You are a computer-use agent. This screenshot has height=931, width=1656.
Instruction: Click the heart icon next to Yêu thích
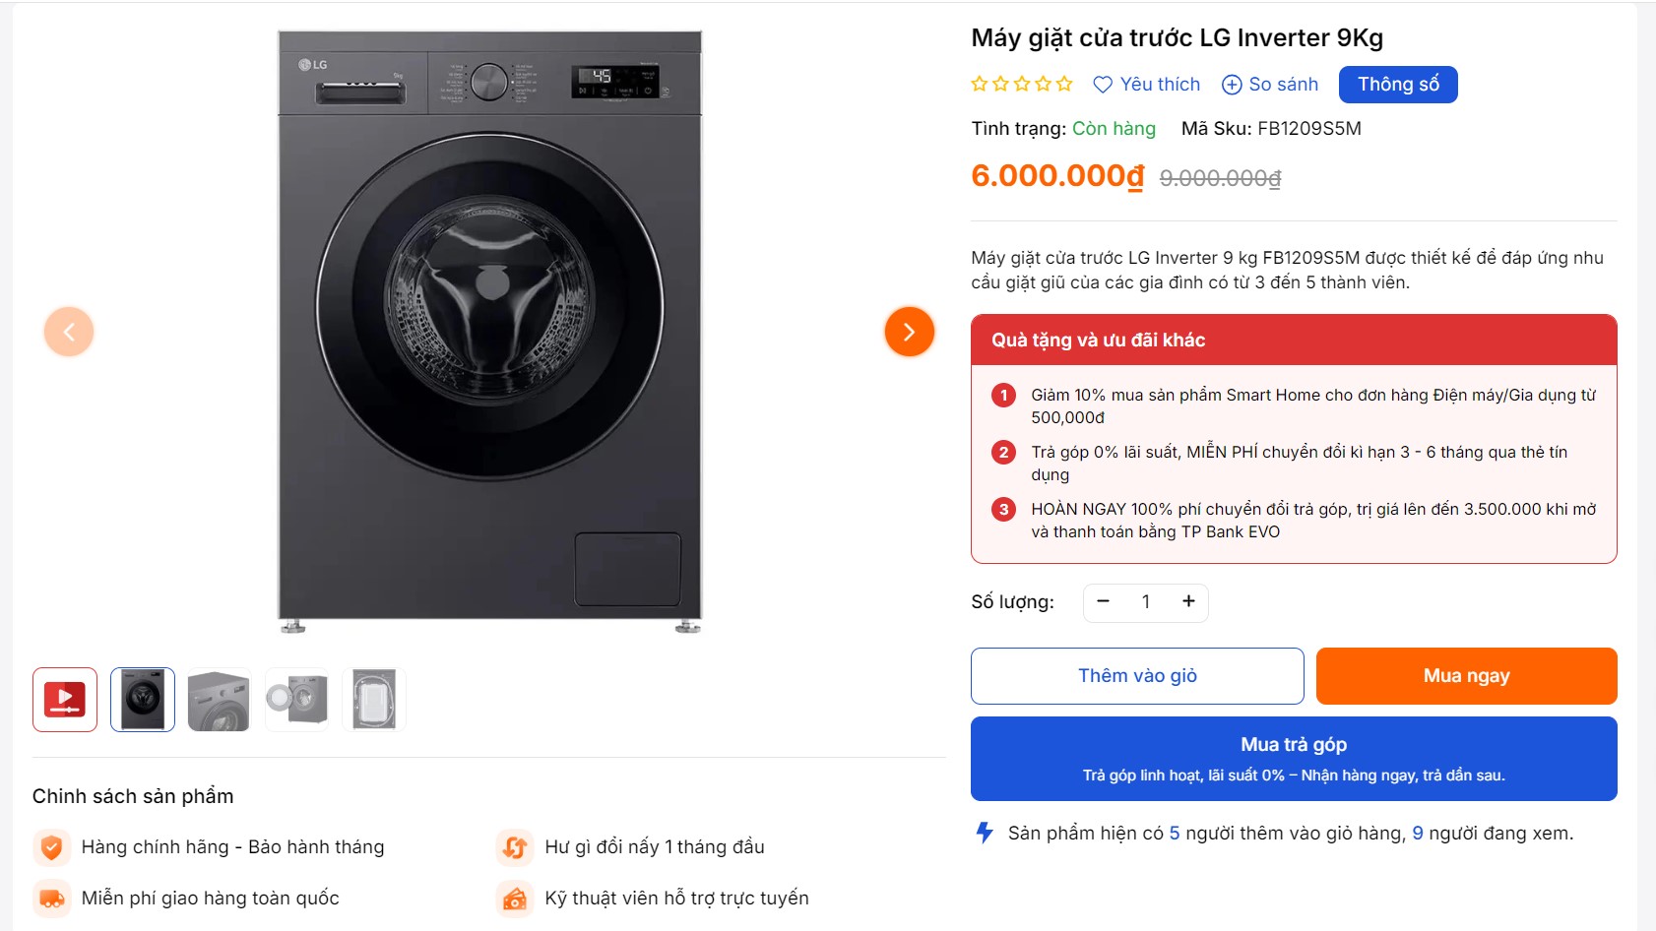pos(1103,85)
